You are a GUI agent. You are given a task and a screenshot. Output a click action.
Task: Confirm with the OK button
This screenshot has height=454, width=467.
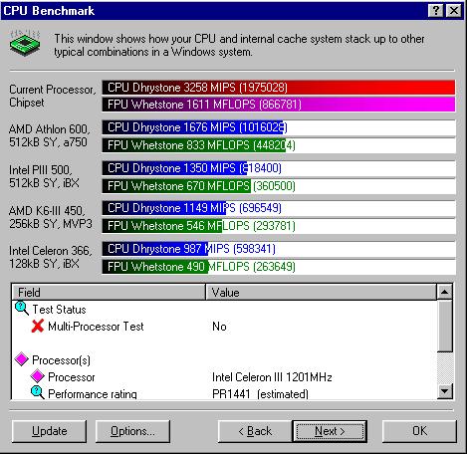pos(419,431)
